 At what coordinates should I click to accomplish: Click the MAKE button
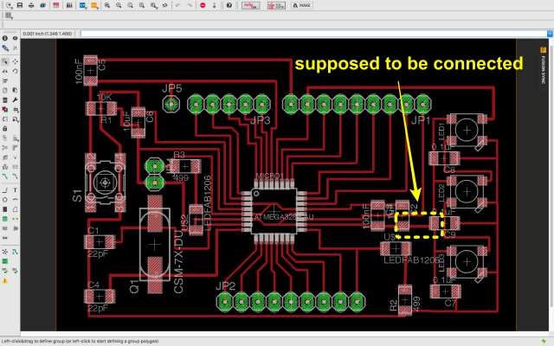click(302, 5)
